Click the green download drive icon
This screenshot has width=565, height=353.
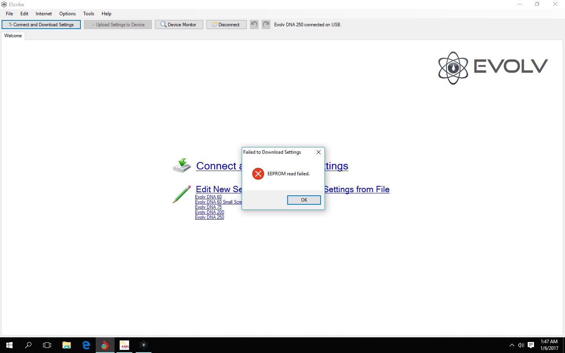point(182,166)
